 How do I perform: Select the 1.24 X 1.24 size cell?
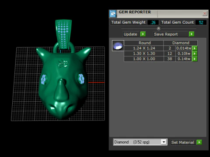[144, 48]
